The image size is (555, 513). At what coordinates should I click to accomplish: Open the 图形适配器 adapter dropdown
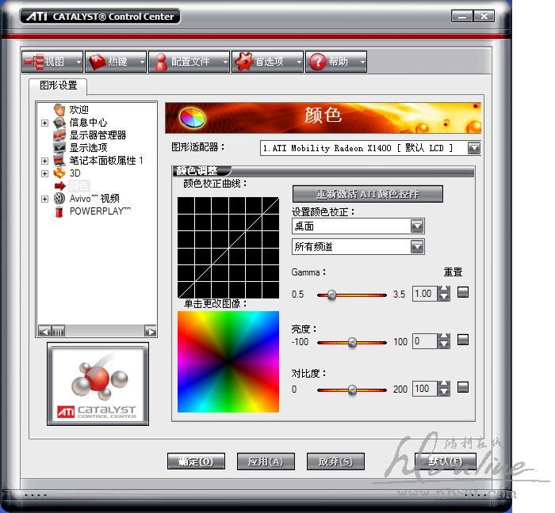click(x=474, y=148)
